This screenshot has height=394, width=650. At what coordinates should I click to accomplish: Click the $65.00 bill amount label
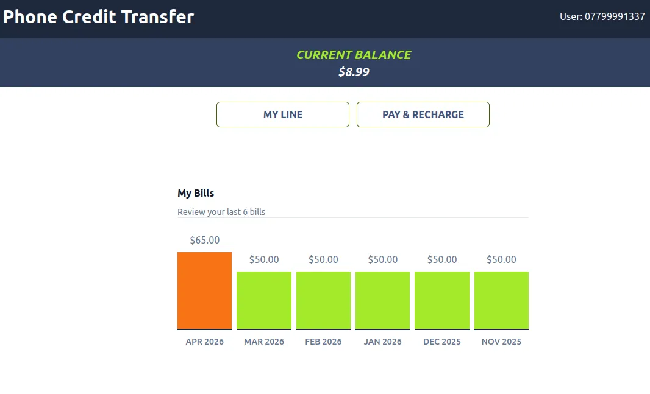click(x=205, y=240)
